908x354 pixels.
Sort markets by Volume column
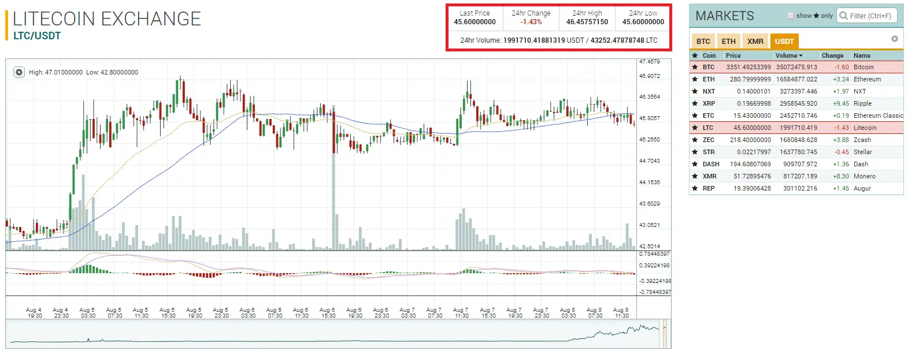pos(789,55)
